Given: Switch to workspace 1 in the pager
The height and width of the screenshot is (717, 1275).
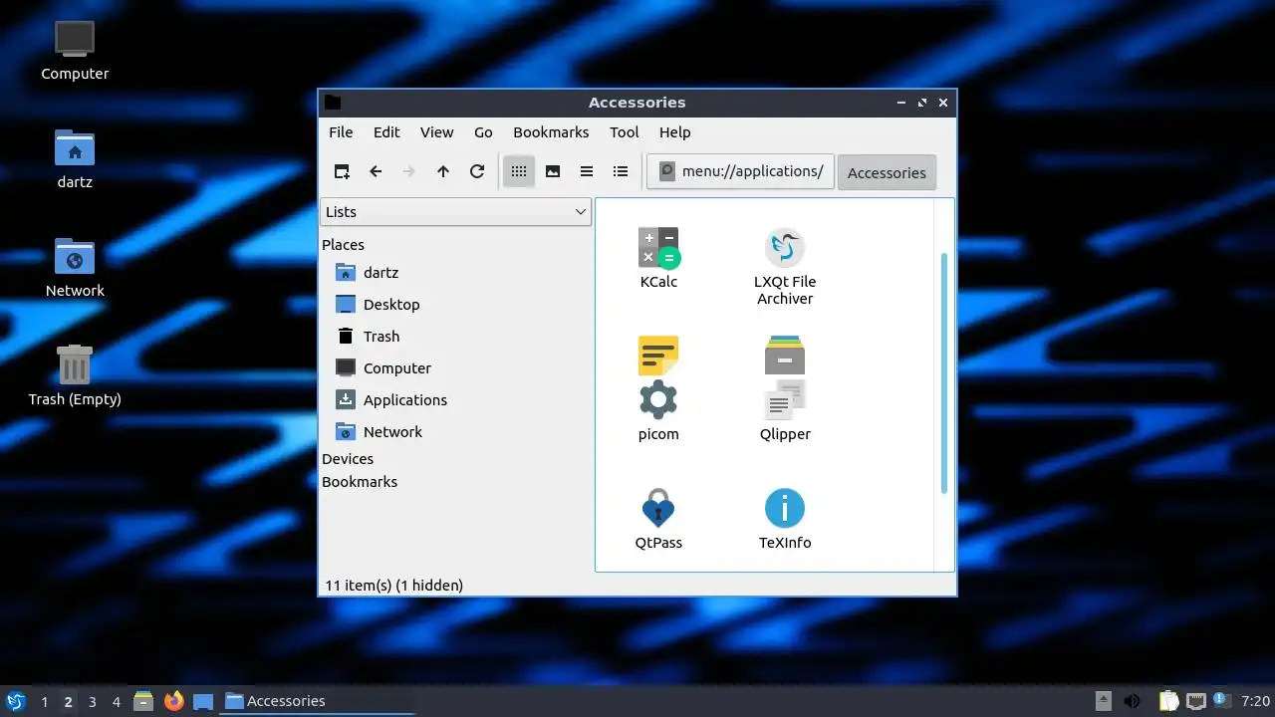Looking at the screenshot, I should pos(44,701).
